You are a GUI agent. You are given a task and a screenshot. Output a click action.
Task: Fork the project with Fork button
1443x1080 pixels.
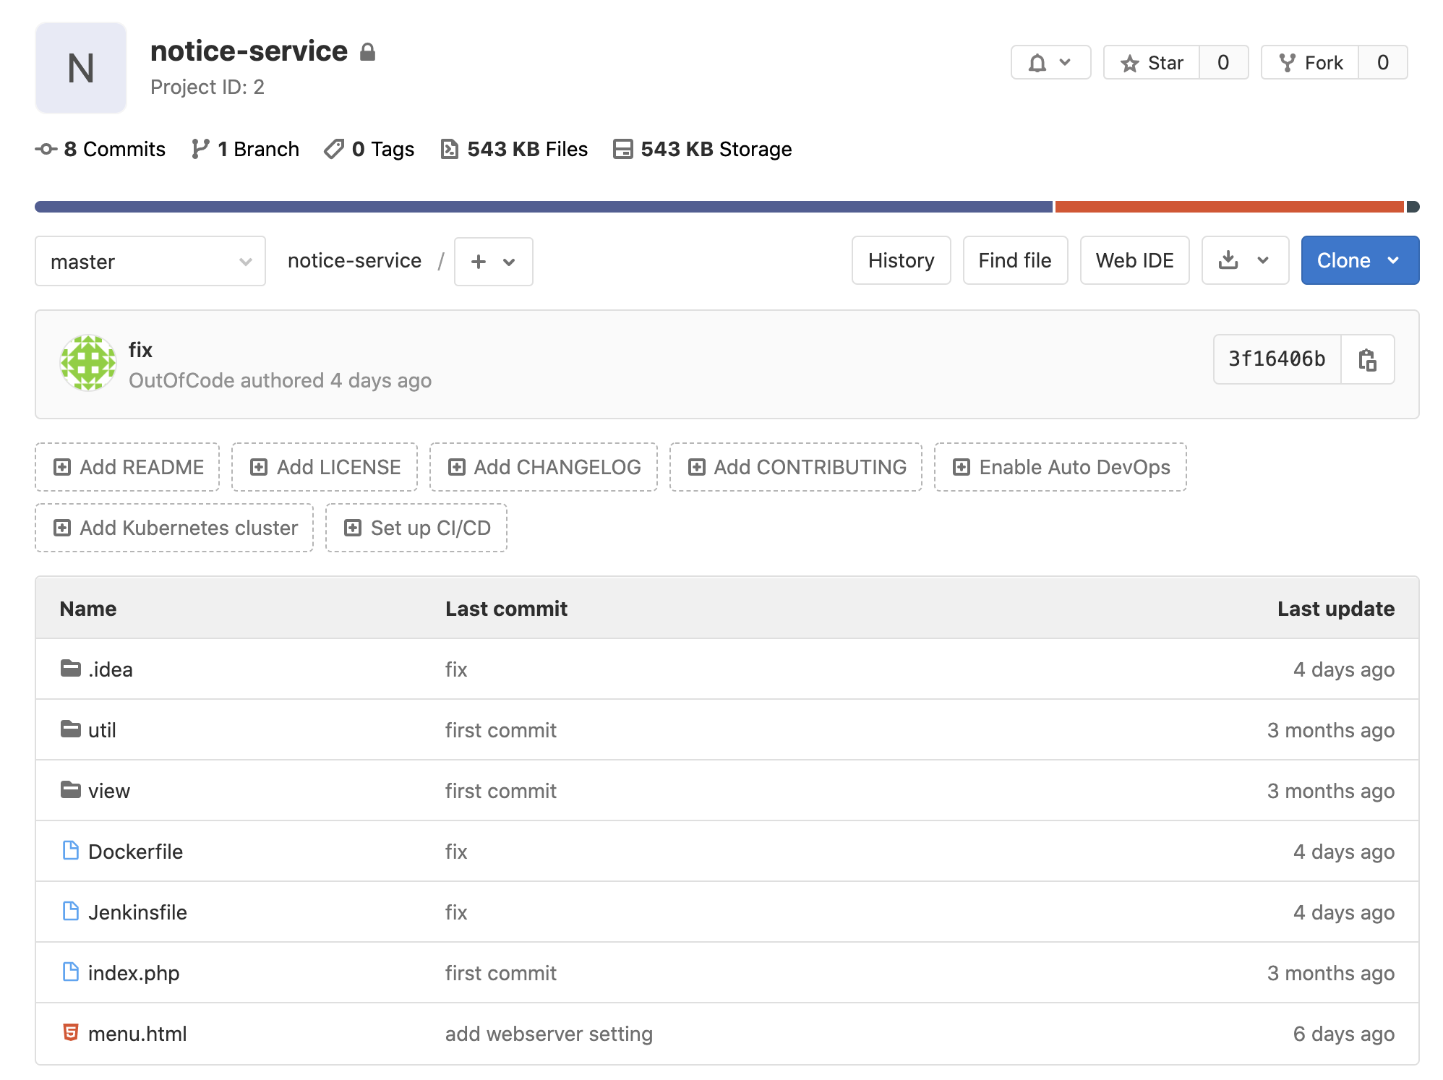1310,63
